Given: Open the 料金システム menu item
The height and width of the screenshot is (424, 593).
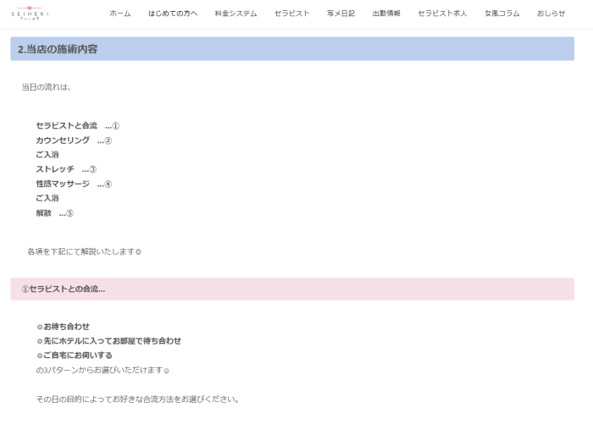Looking at the screenshot, I should (x=236, y=14).
